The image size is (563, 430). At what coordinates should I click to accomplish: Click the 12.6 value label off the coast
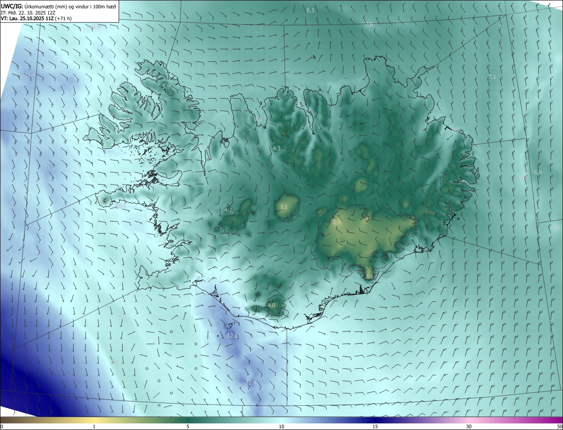coord(232,336)
